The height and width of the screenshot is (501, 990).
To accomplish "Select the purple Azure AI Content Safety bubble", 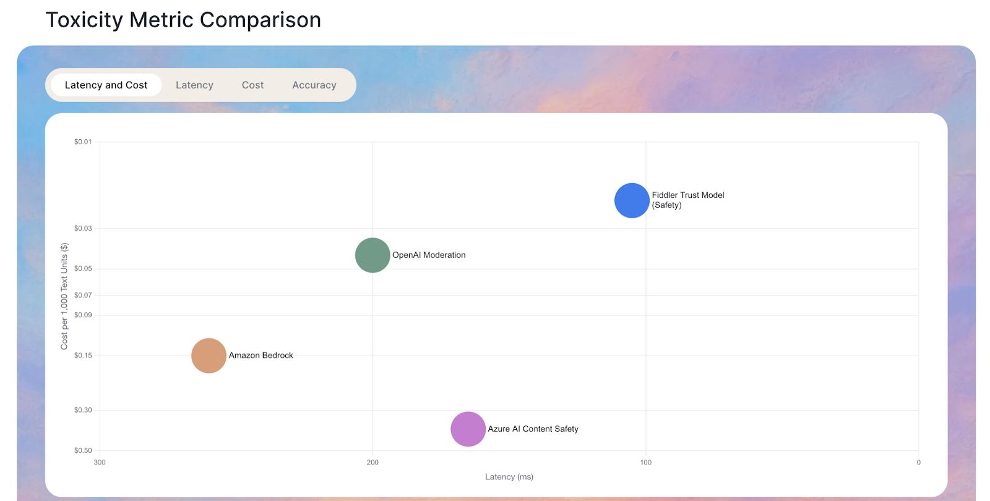I will pyautogui.click(x=468, y=429).
